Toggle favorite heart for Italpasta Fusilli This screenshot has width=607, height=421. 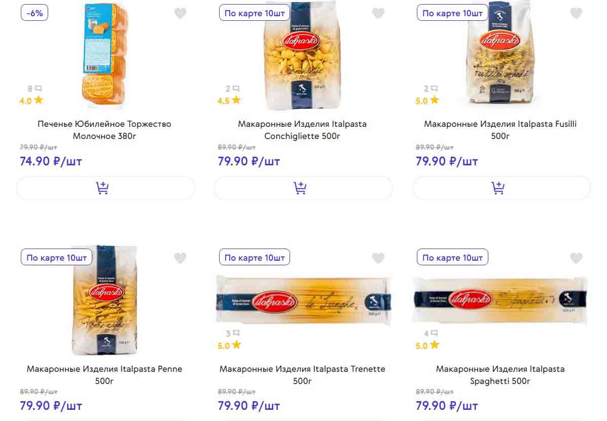coord(576,14)
